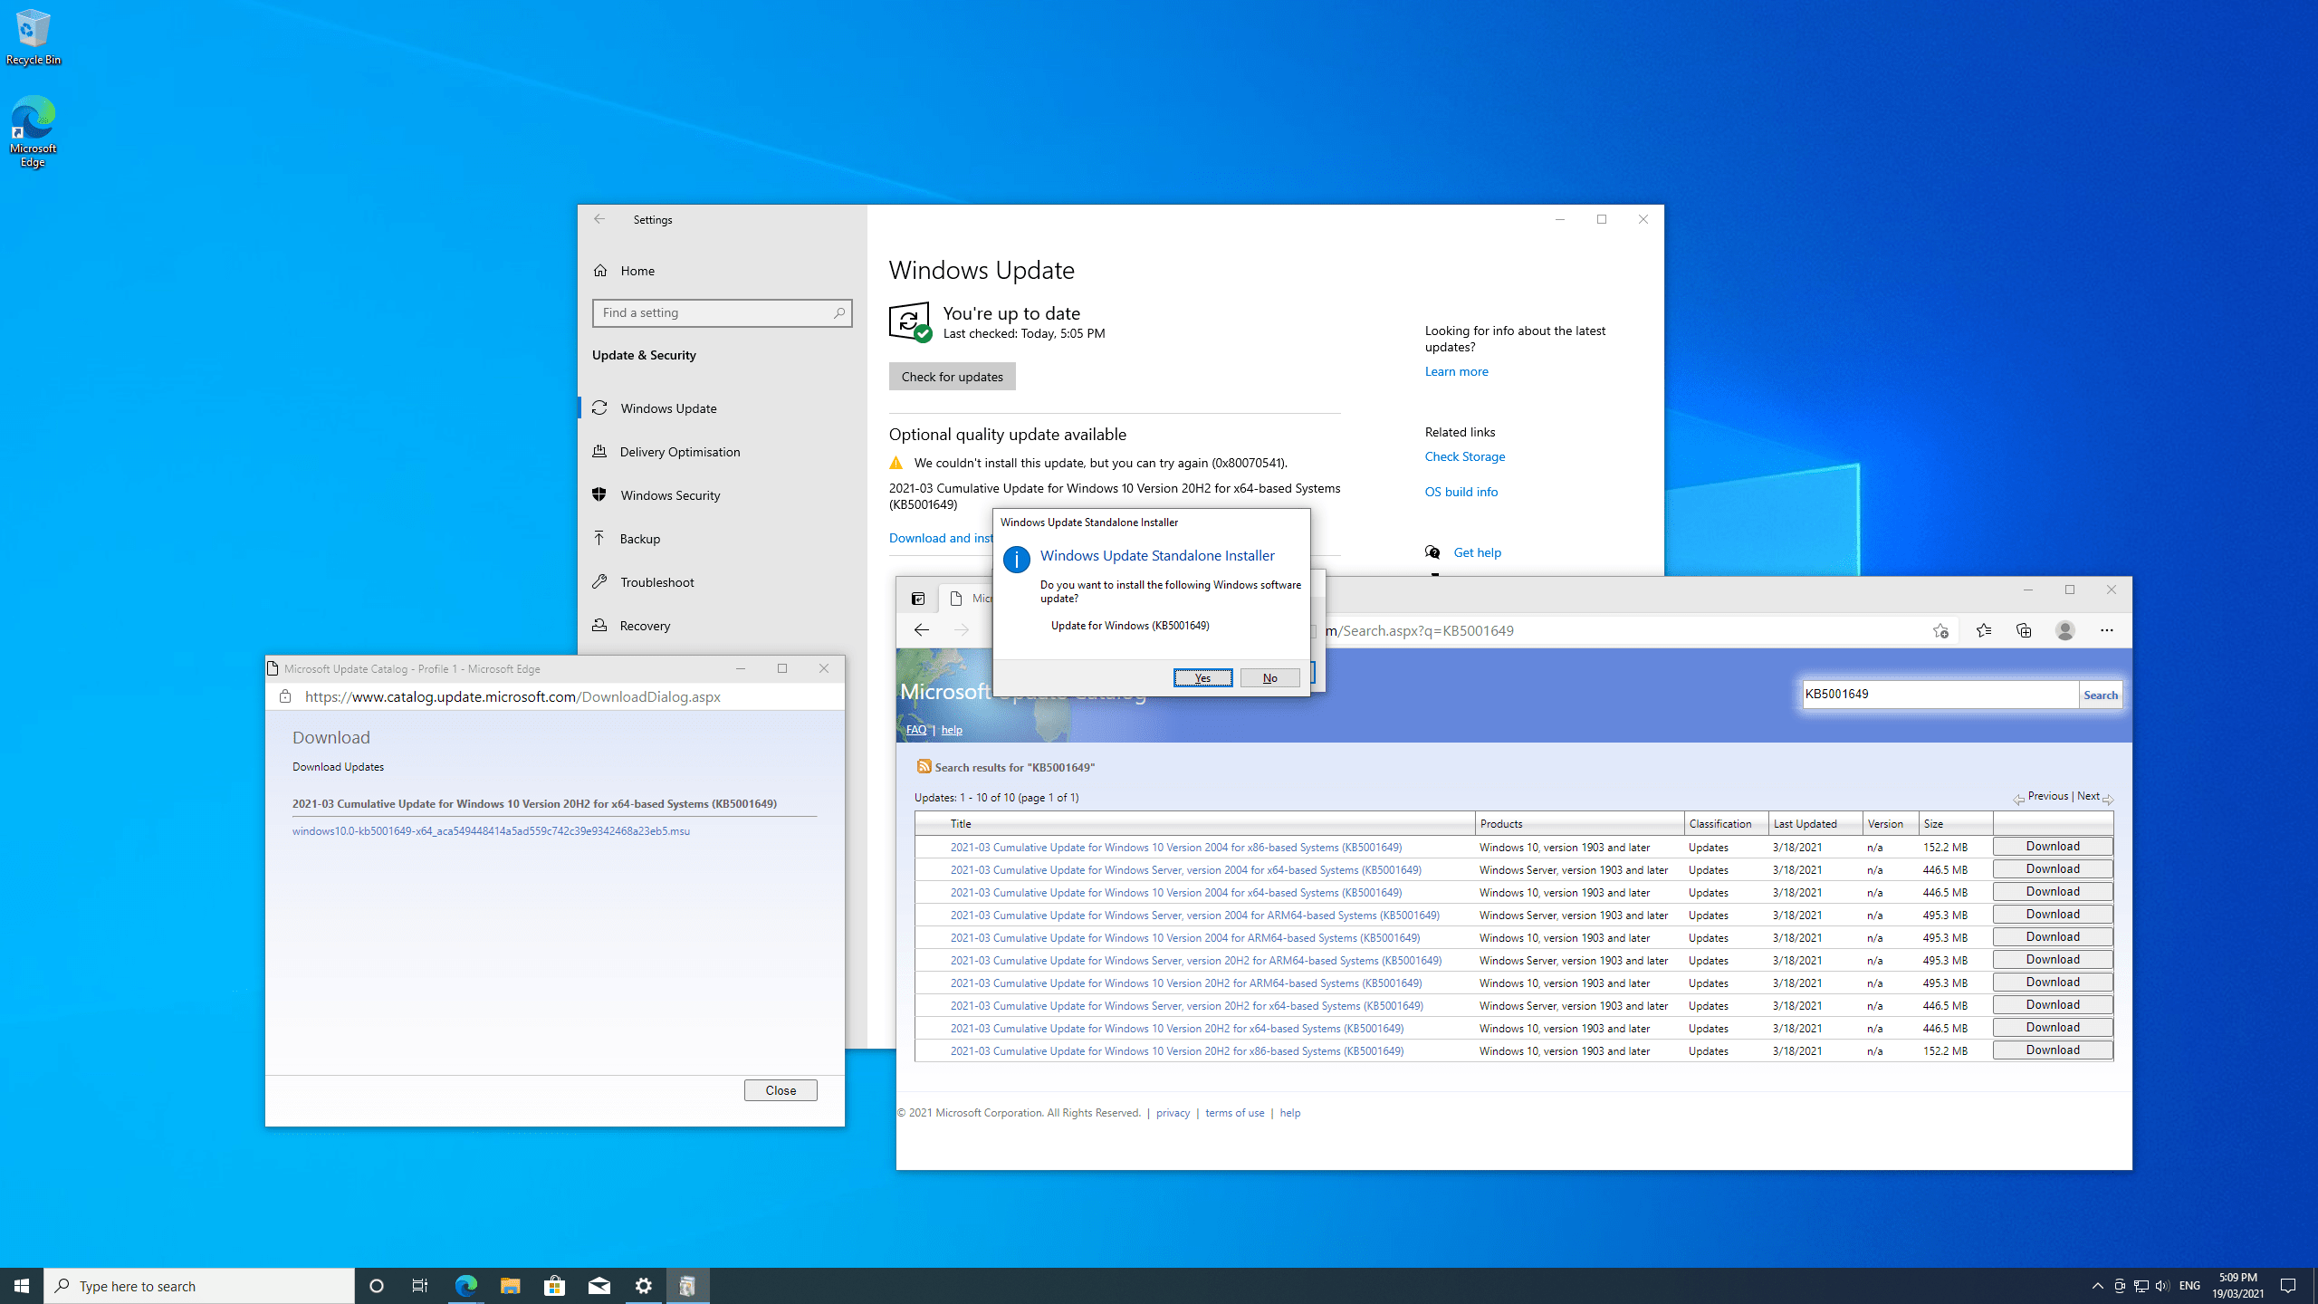Screen dimensions: 2318x1304
Task: Click Edge forward navigation arrow
Action: pos(962,630)
